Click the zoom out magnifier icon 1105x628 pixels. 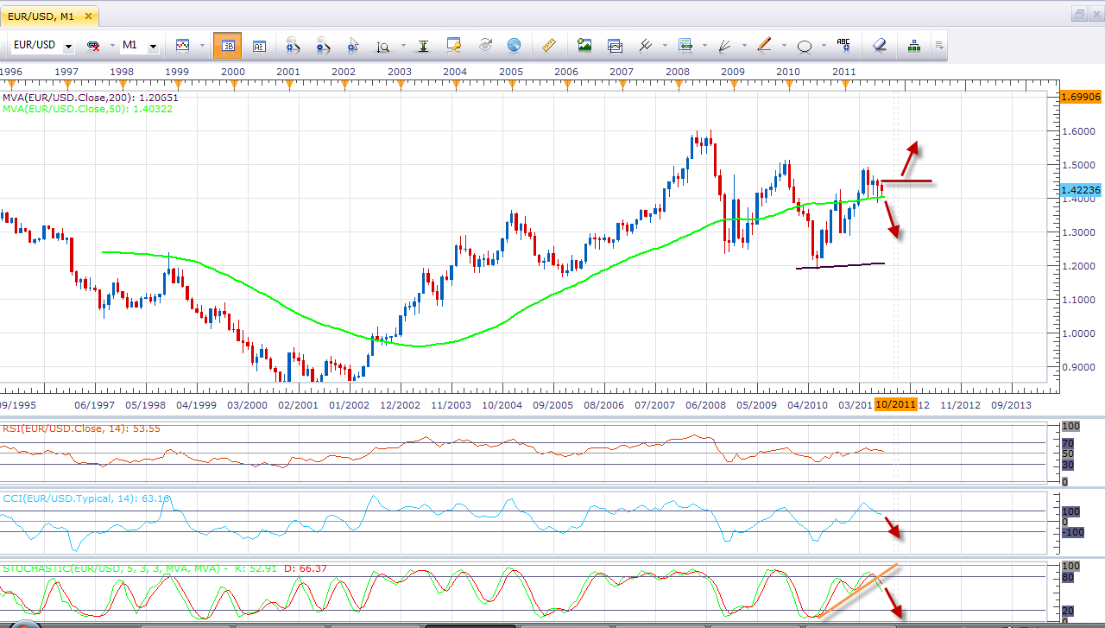323,46
